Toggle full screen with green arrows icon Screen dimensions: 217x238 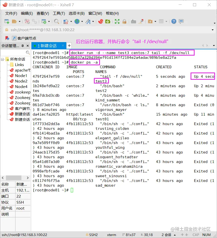click(x=117, y=21)
